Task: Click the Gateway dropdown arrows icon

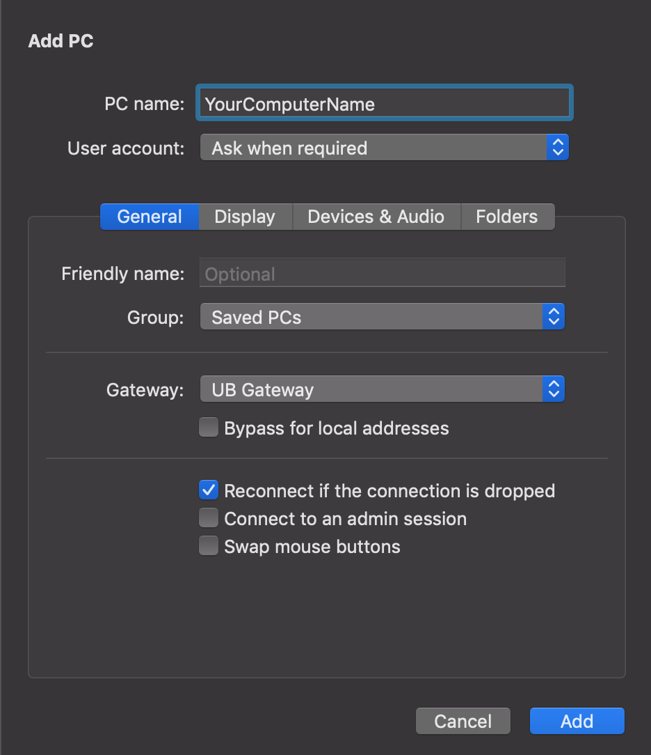Action: [x=554, y=389]
